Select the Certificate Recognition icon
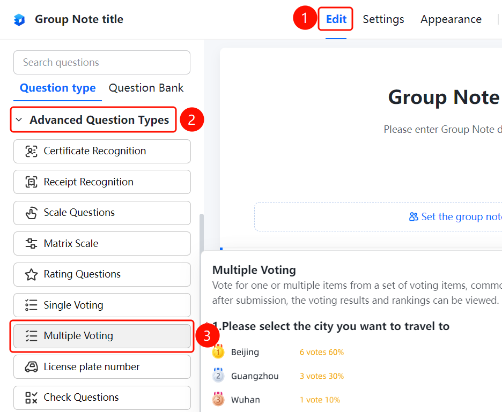 coord(31,151)
